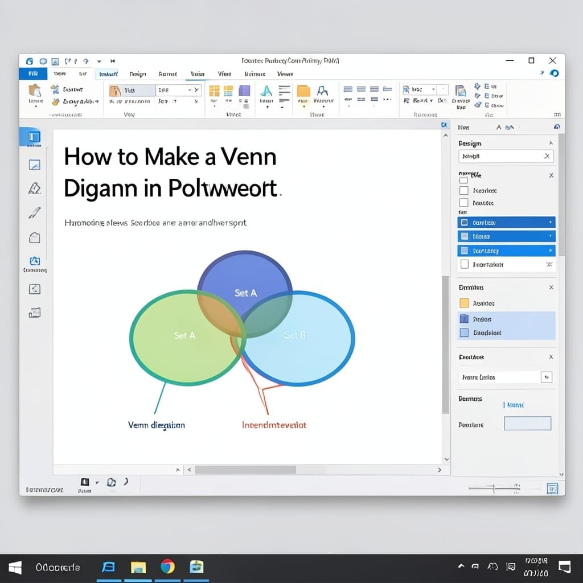Click the picture icon in the left sidebar
This screenshot has height=583, width=583.
(35, 165)
